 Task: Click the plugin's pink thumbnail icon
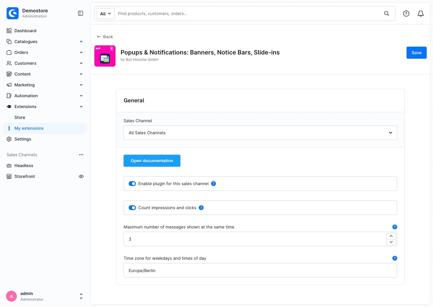click(105, 56)
